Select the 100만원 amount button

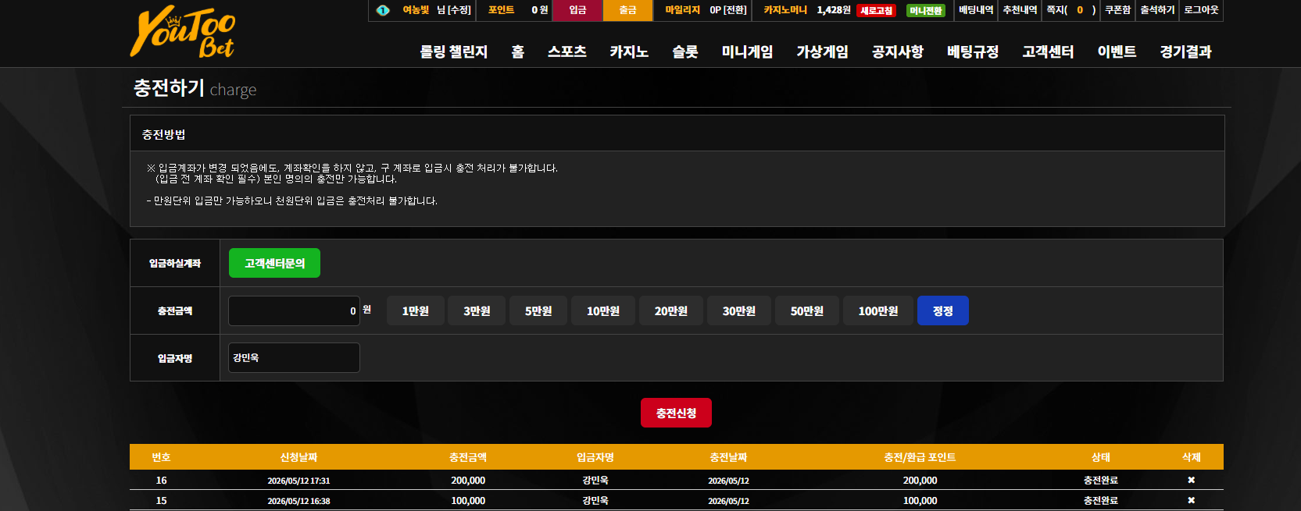pos(878,311)
